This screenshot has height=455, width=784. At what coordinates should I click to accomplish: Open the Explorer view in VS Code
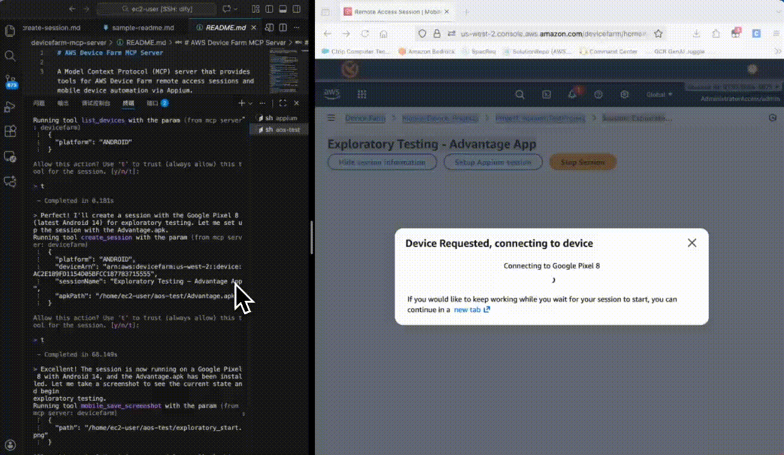pyautogui.click(x=9, y=31)
